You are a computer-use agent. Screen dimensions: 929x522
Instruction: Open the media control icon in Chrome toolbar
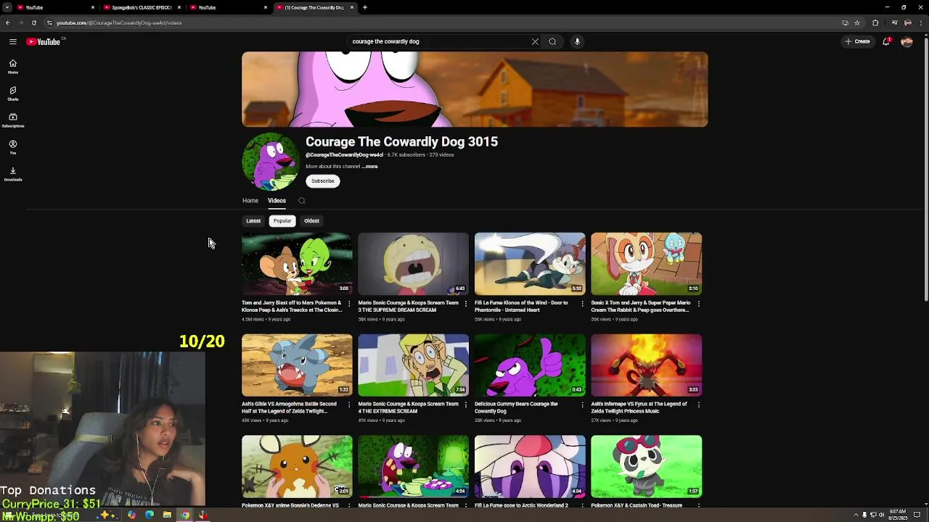click(x=895, y=22)
